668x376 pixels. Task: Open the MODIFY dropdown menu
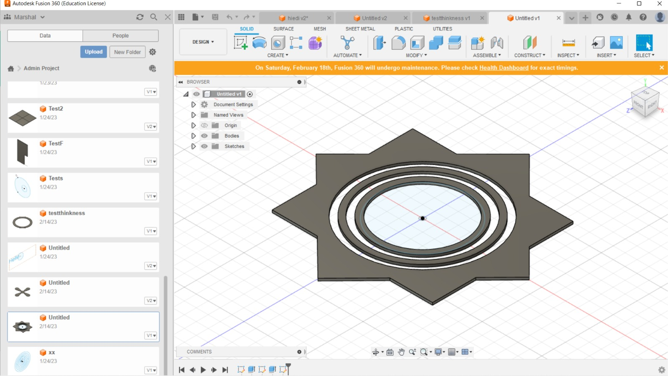[416, 55]
